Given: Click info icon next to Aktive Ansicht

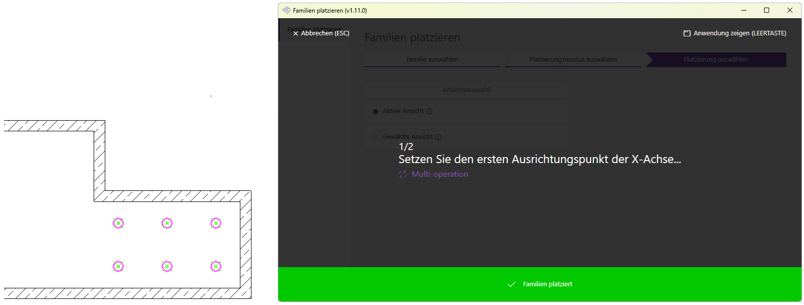Looking at the screenshot, I should (x=429, y=112).
